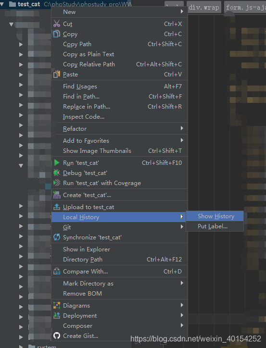Click the Ctrl+Alt+F12 shortcut text
Viewport: 266px width, 348px height.
164,259
